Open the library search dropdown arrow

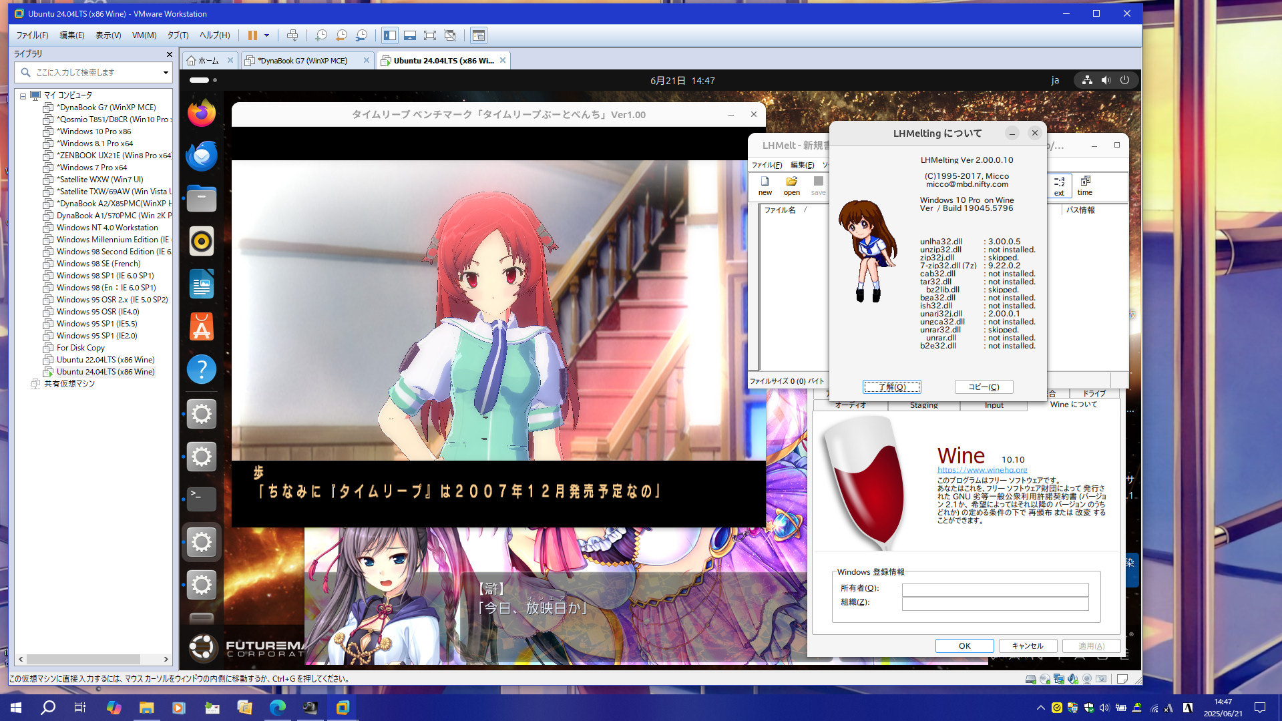click(x=166, y=72)
